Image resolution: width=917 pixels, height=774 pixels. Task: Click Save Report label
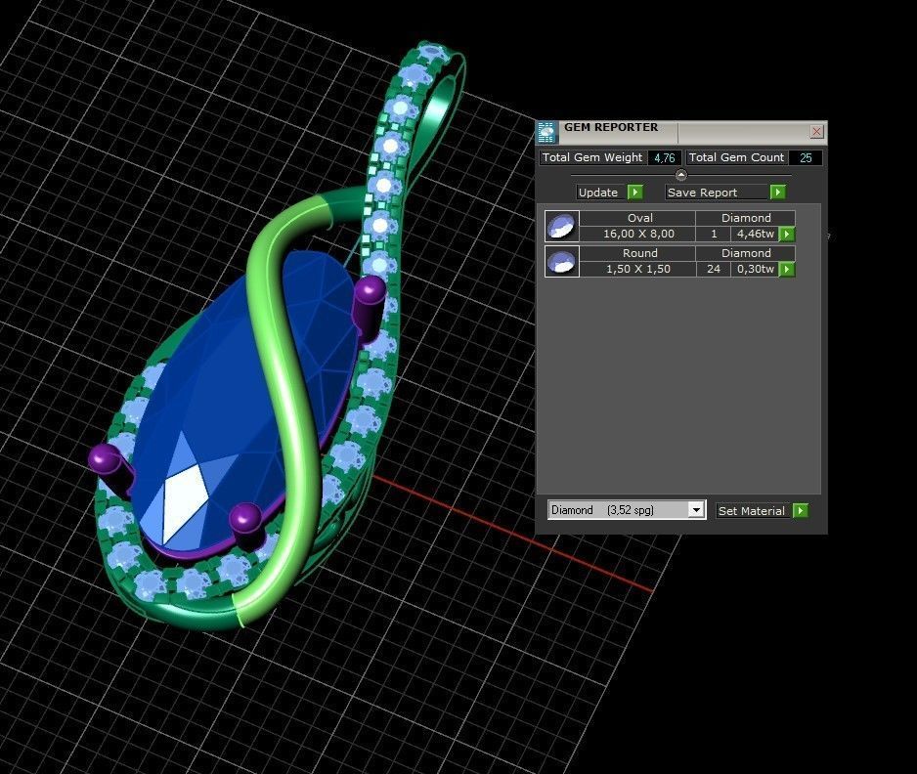(x=702, y=193)
